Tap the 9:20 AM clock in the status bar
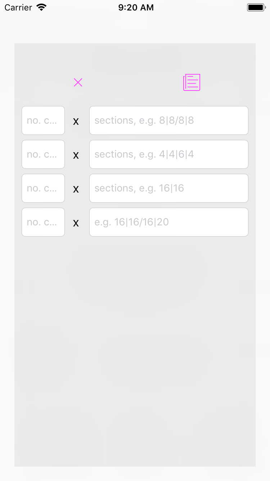Screen dimensions: 270x481 click(x=136, y=7)
